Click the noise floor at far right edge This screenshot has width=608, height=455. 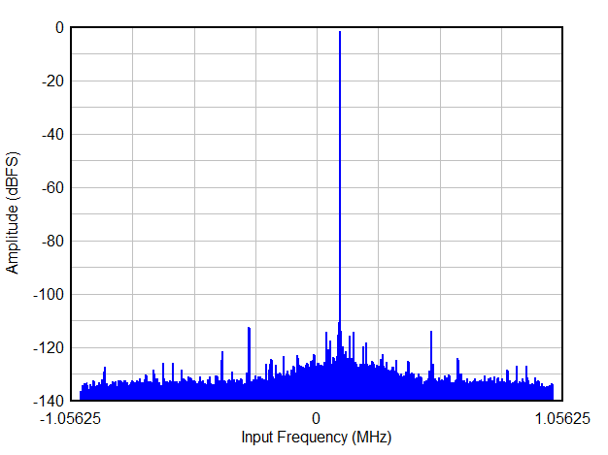(550, 391)
